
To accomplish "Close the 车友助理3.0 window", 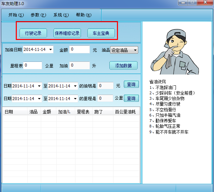I will tap(205, 2).
